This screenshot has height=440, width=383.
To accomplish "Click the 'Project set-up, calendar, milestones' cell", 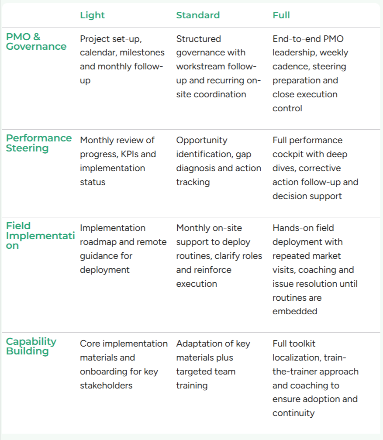I will 122,59.
